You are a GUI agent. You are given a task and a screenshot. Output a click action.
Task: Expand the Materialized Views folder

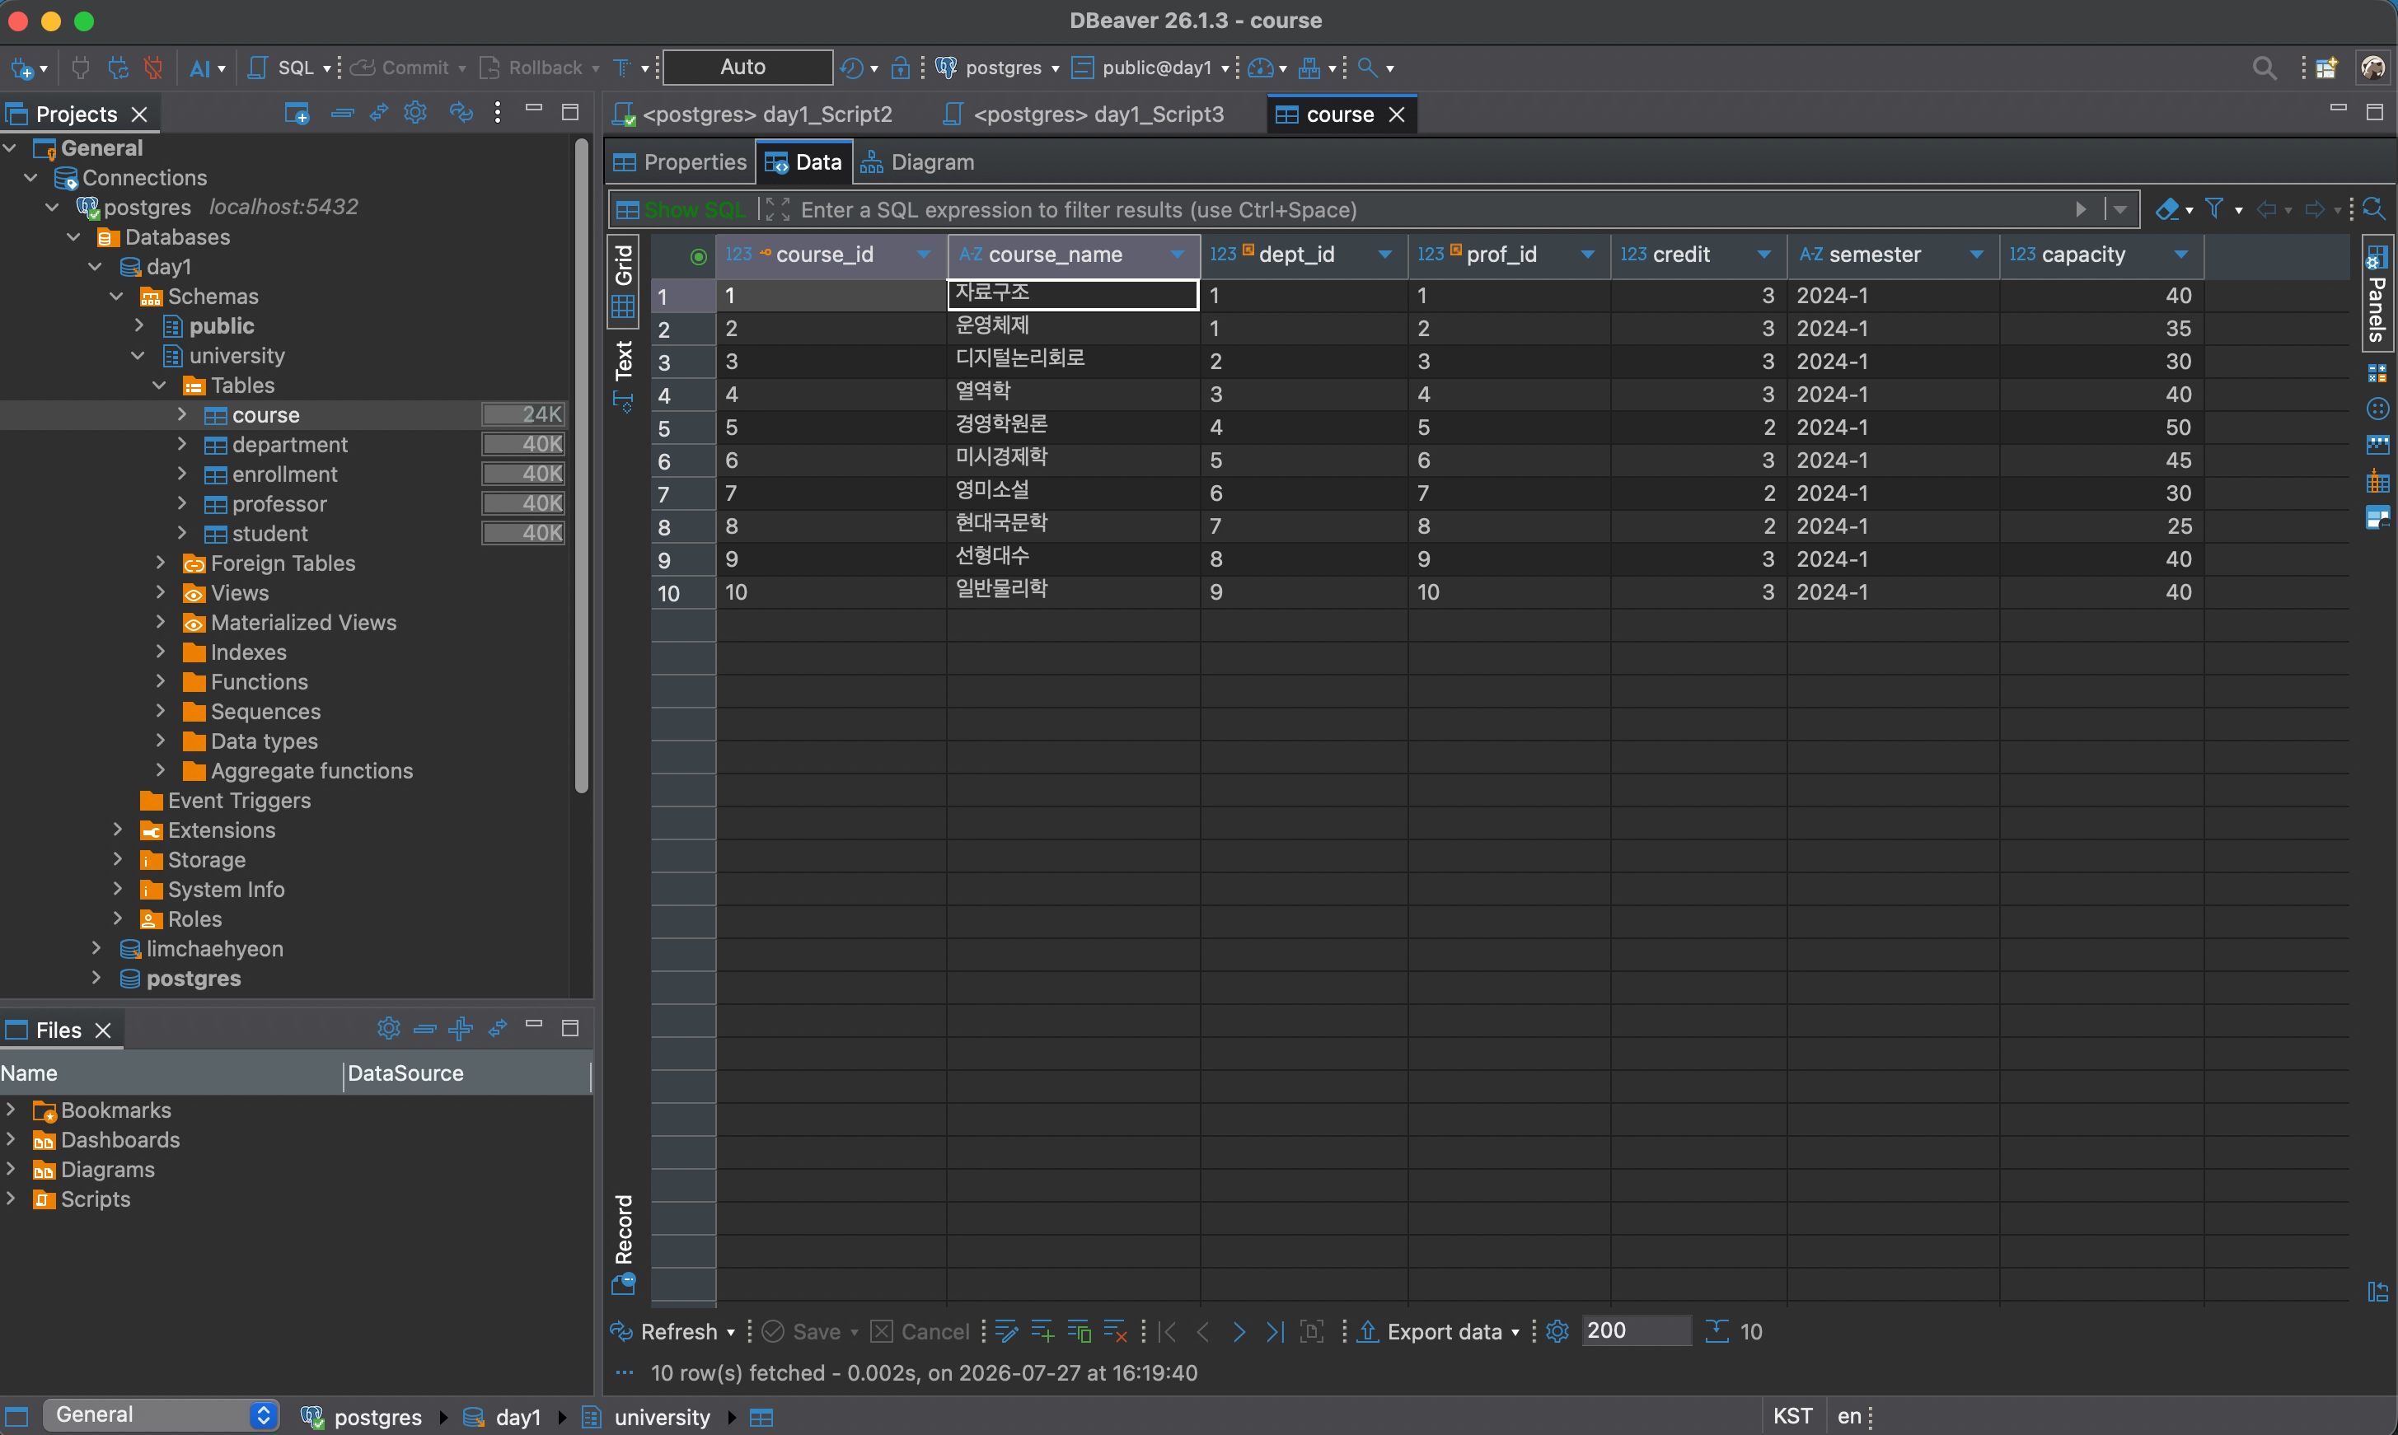(x=161, y=623)
